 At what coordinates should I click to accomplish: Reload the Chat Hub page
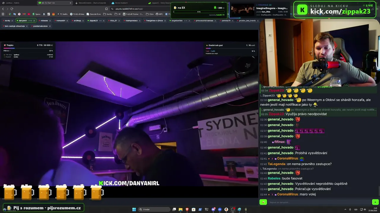(x=12, y=9)
